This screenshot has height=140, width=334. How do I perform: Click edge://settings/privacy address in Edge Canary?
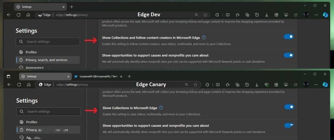click(72, 84)
